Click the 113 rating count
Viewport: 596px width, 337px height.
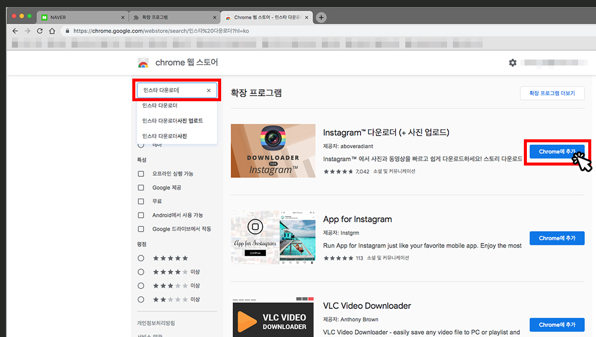[359, 258]
